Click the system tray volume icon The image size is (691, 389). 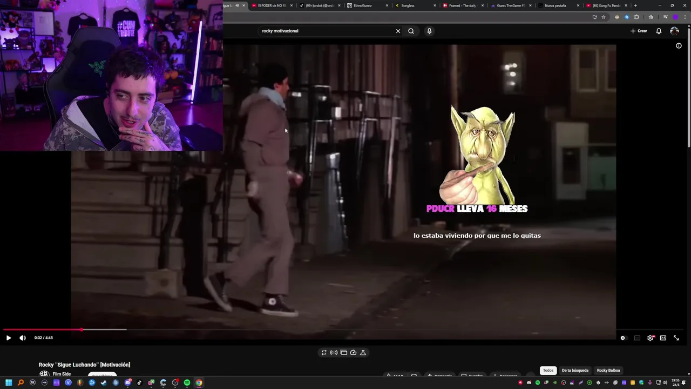665,383
